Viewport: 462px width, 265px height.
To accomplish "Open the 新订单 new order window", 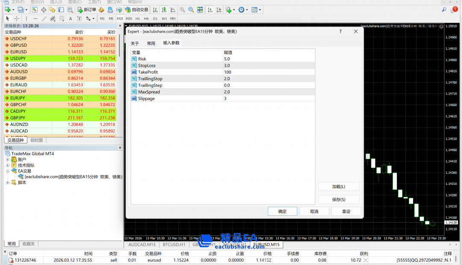I will tap(87, 9).
